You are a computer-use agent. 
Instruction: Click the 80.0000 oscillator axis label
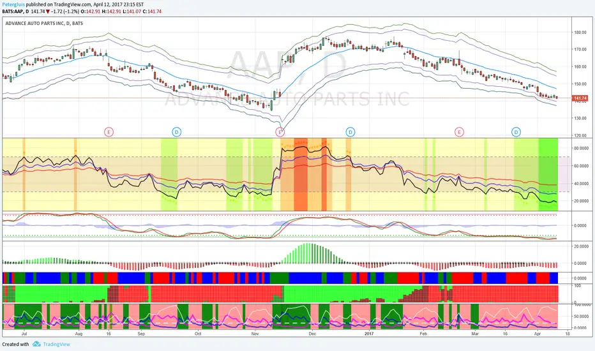click(x=581, y=148)
